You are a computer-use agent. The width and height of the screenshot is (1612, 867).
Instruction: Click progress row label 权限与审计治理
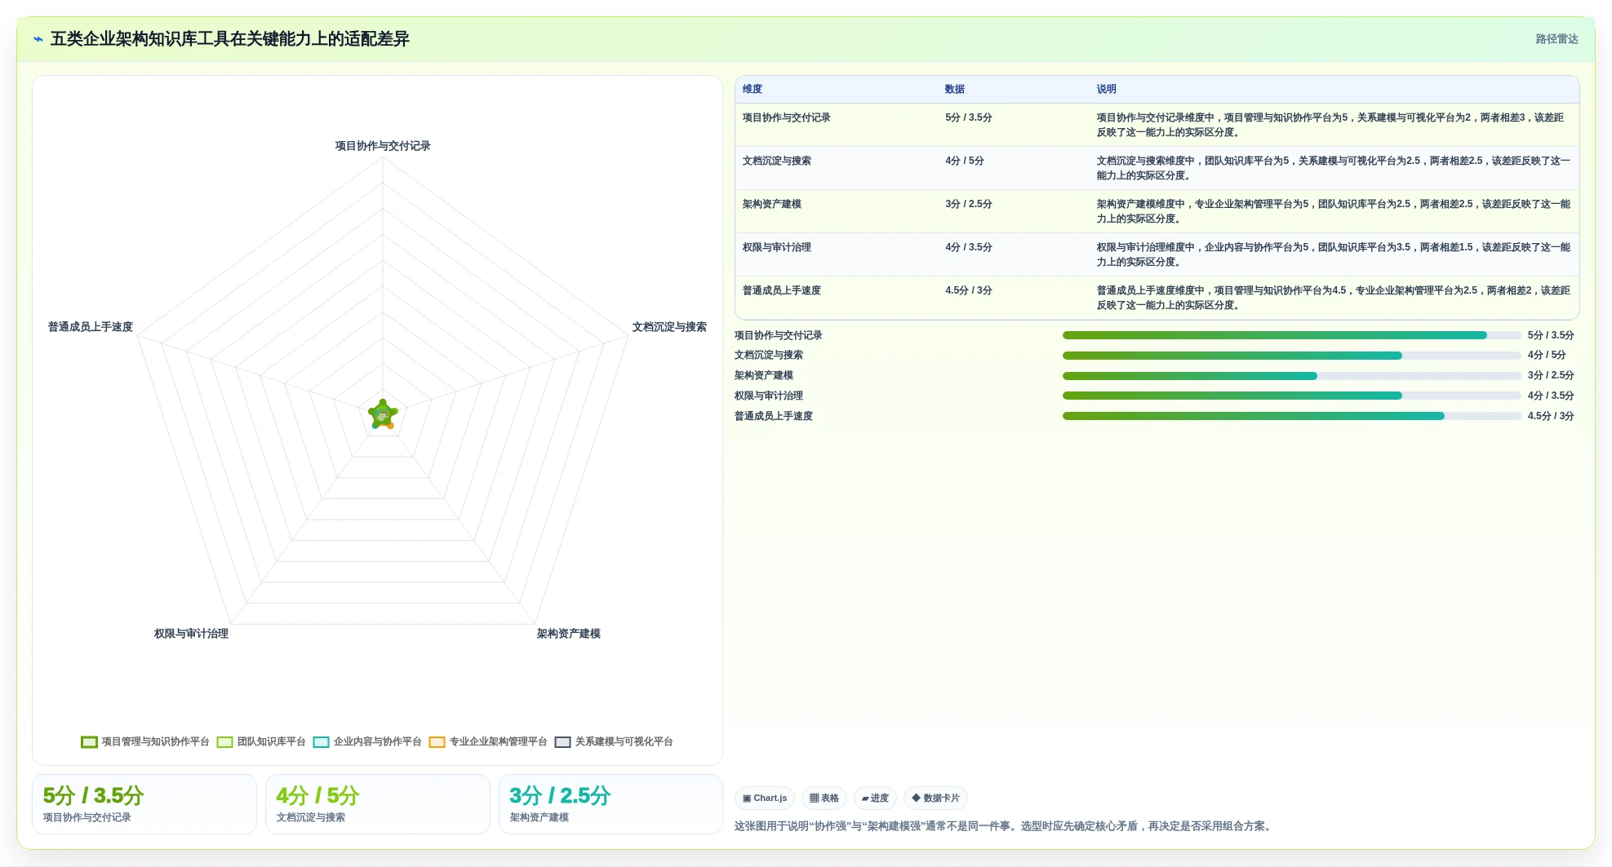click(769, 396)
